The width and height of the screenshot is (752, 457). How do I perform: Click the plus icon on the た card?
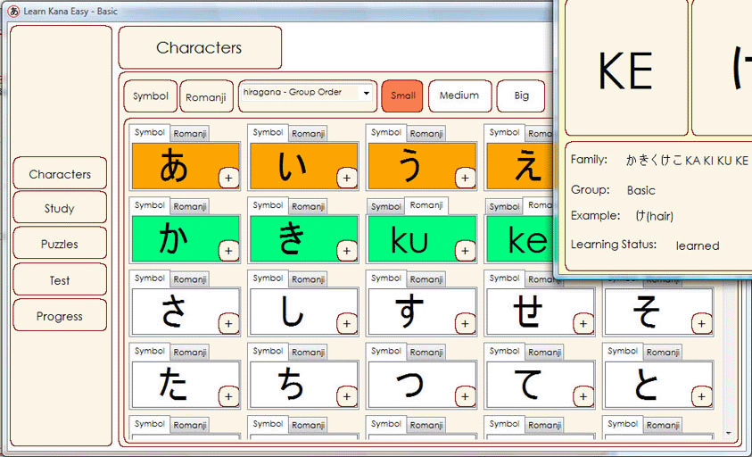click(x=228, y=397)
